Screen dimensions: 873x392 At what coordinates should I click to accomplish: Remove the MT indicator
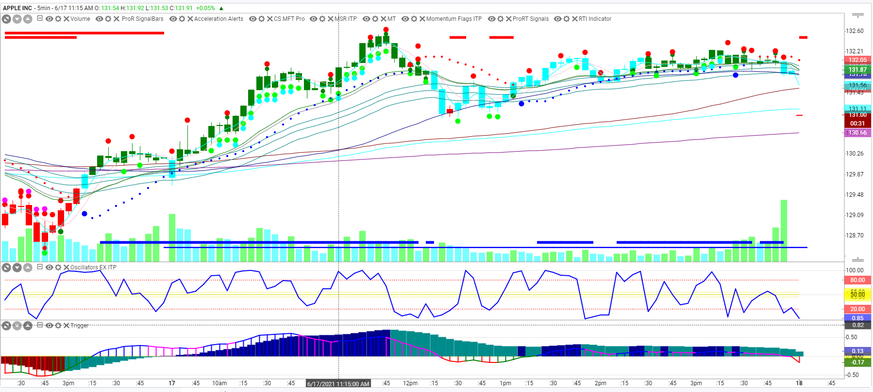[384, 19]
